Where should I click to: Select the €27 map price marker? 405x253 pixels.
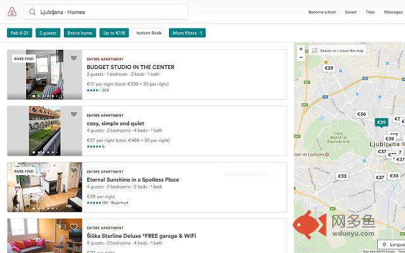380,177
